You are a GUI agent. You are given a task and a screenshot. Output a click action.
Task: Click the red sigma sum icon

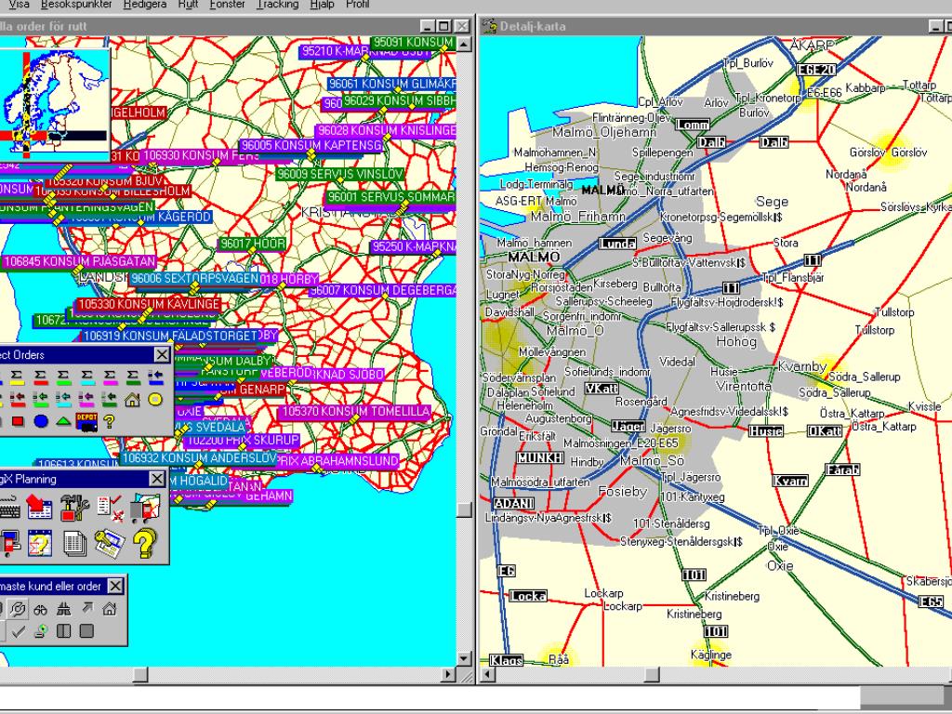point(41,377)
